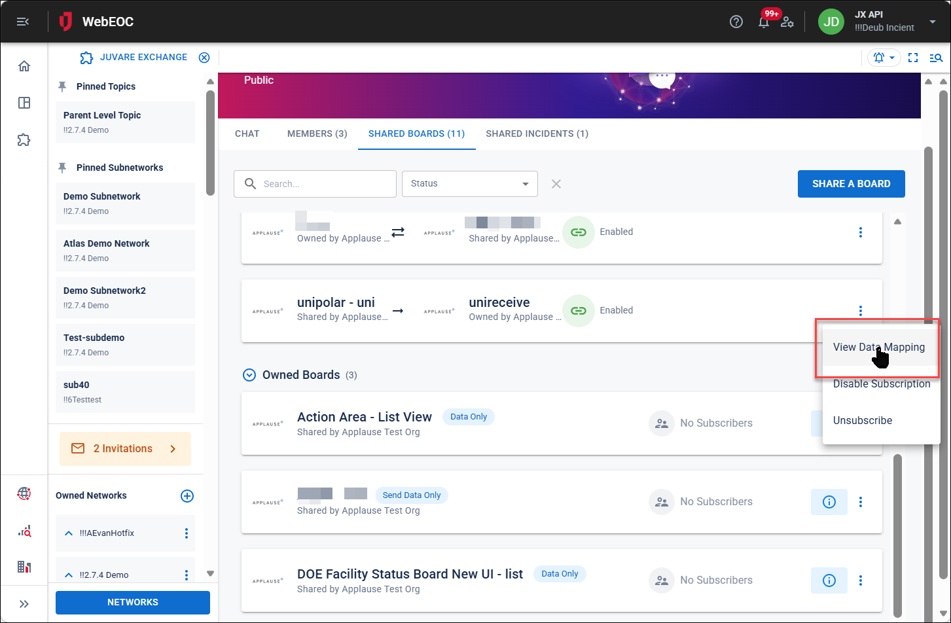Open info for the Send Data Only board
This screenshot has height=623, width=951.
coord(829,502)
